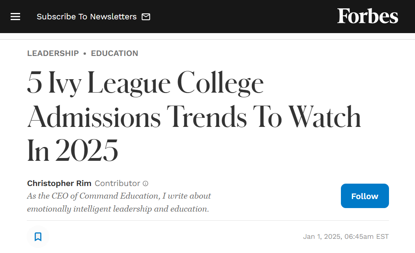415x253 pixels.
Task: Open the LEADERSHIP section link
Action: point(53,53)
